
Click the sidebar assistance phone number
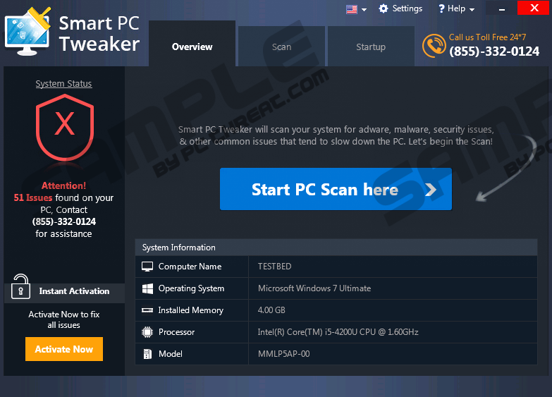[64, 221]
